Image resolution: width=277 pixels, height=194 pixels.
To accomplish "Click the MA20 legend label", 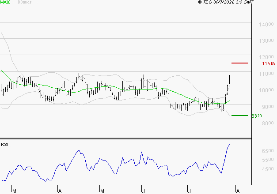I will click(5, 2).
